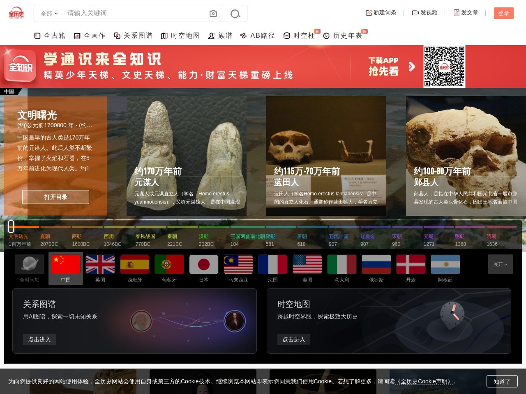Click the 全历史 logo icon

[16, 13]
